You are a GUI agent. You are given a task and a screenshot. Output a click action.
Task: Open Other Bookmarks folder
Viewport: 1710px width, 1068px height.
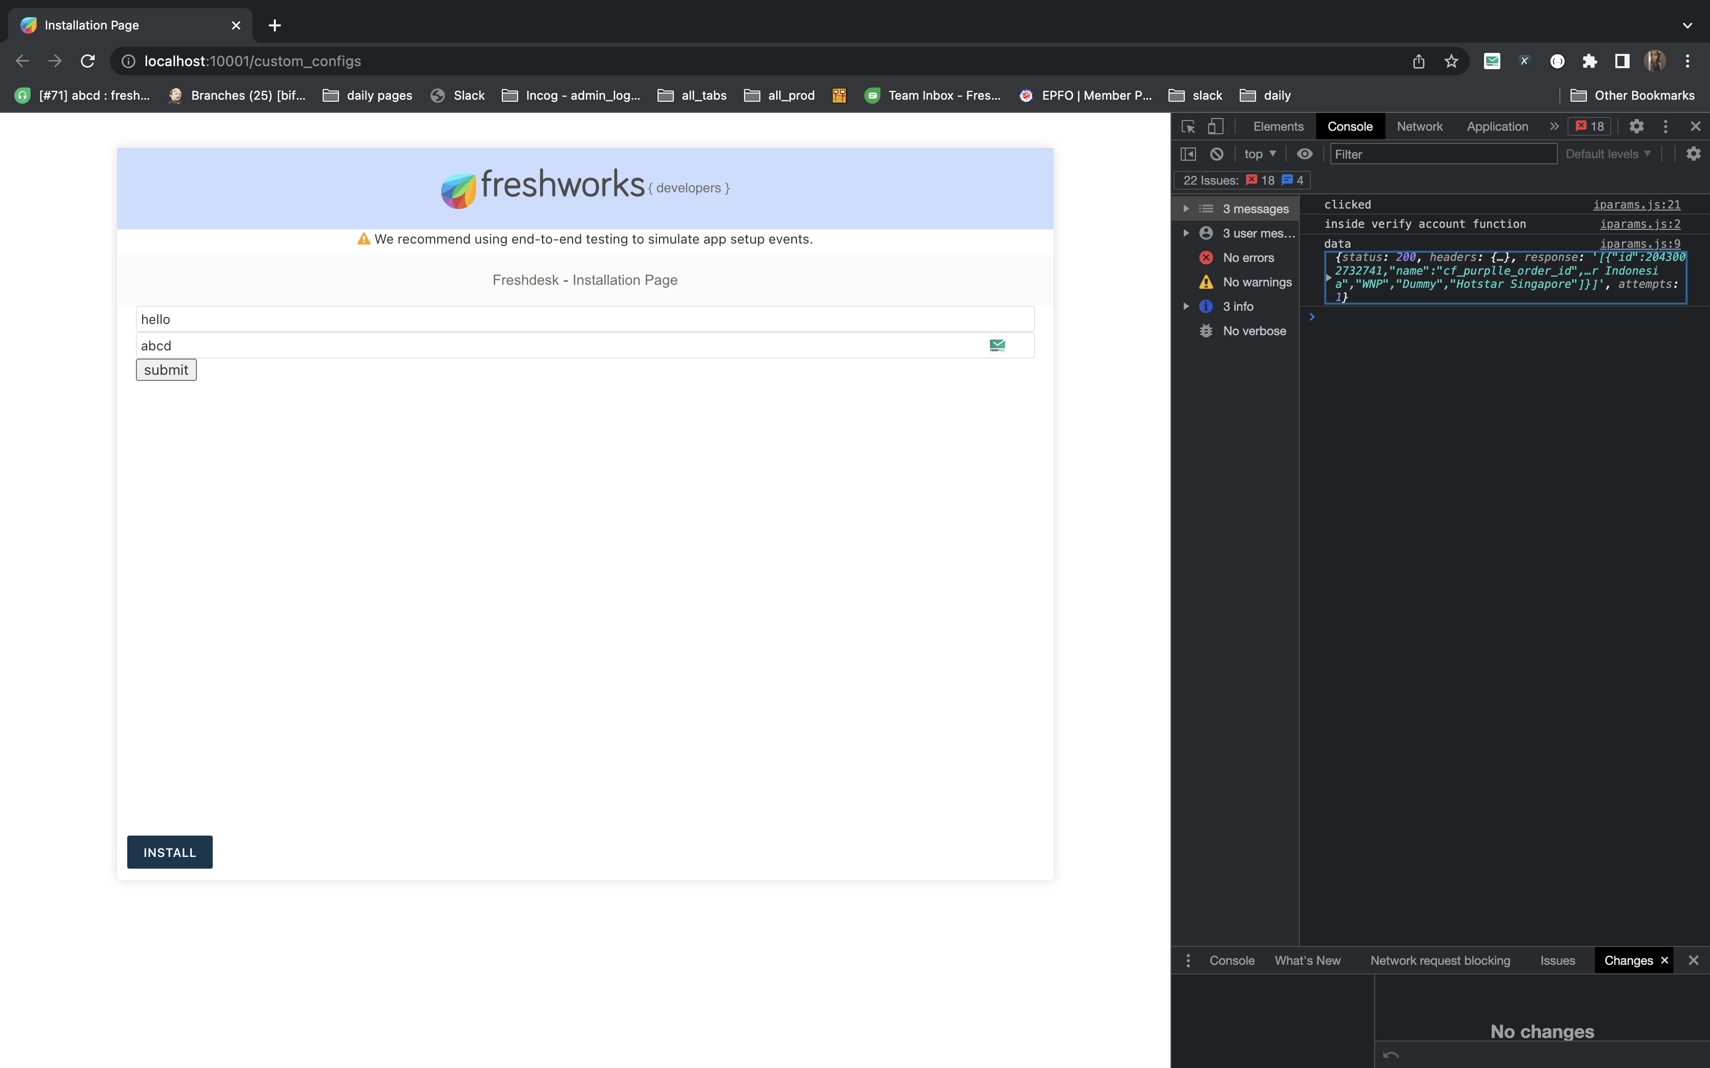tap(1632, 96)
